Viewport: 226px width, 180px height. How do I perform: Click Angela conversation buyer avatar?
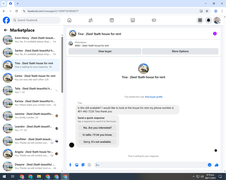[56, 154]
